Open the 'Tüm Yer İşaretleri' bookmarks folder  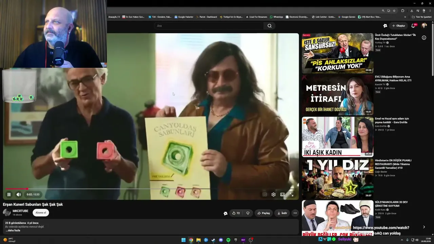[421, 17]
